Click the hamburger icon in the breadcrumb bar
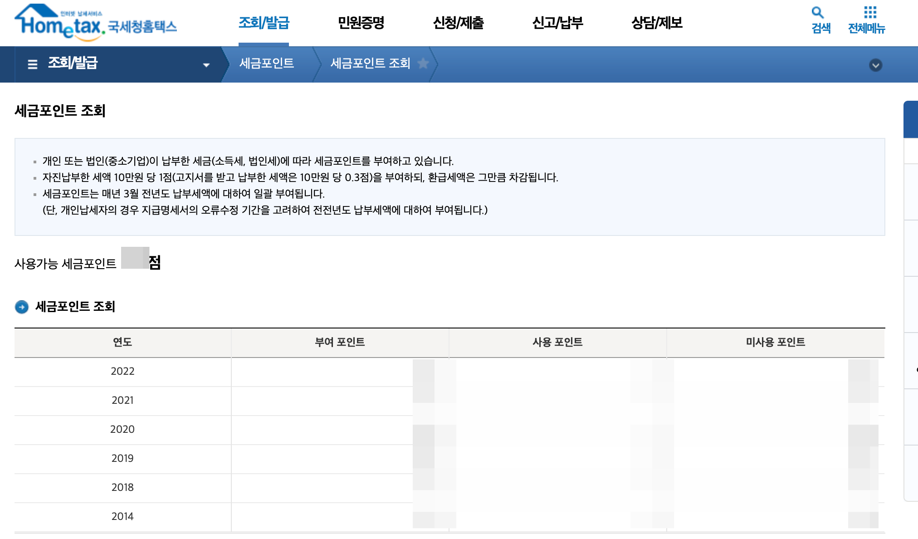 [x=31, y=64]
